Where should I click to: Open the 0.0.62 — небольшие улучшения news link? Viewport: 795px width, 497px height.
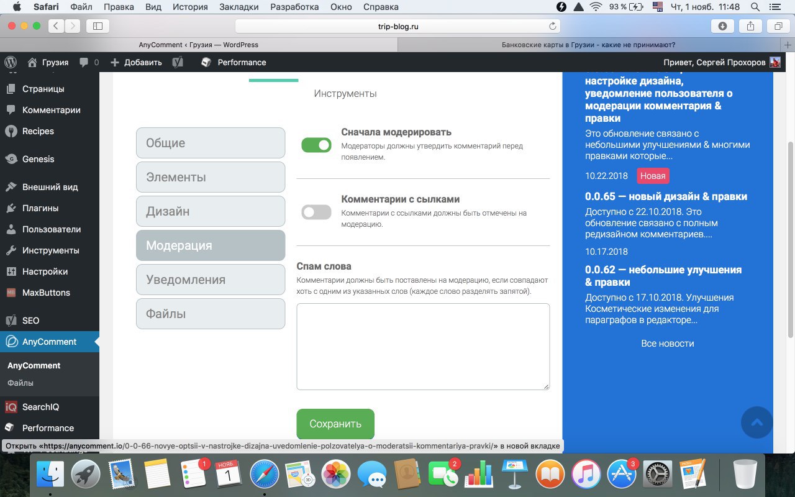[663, 276]
